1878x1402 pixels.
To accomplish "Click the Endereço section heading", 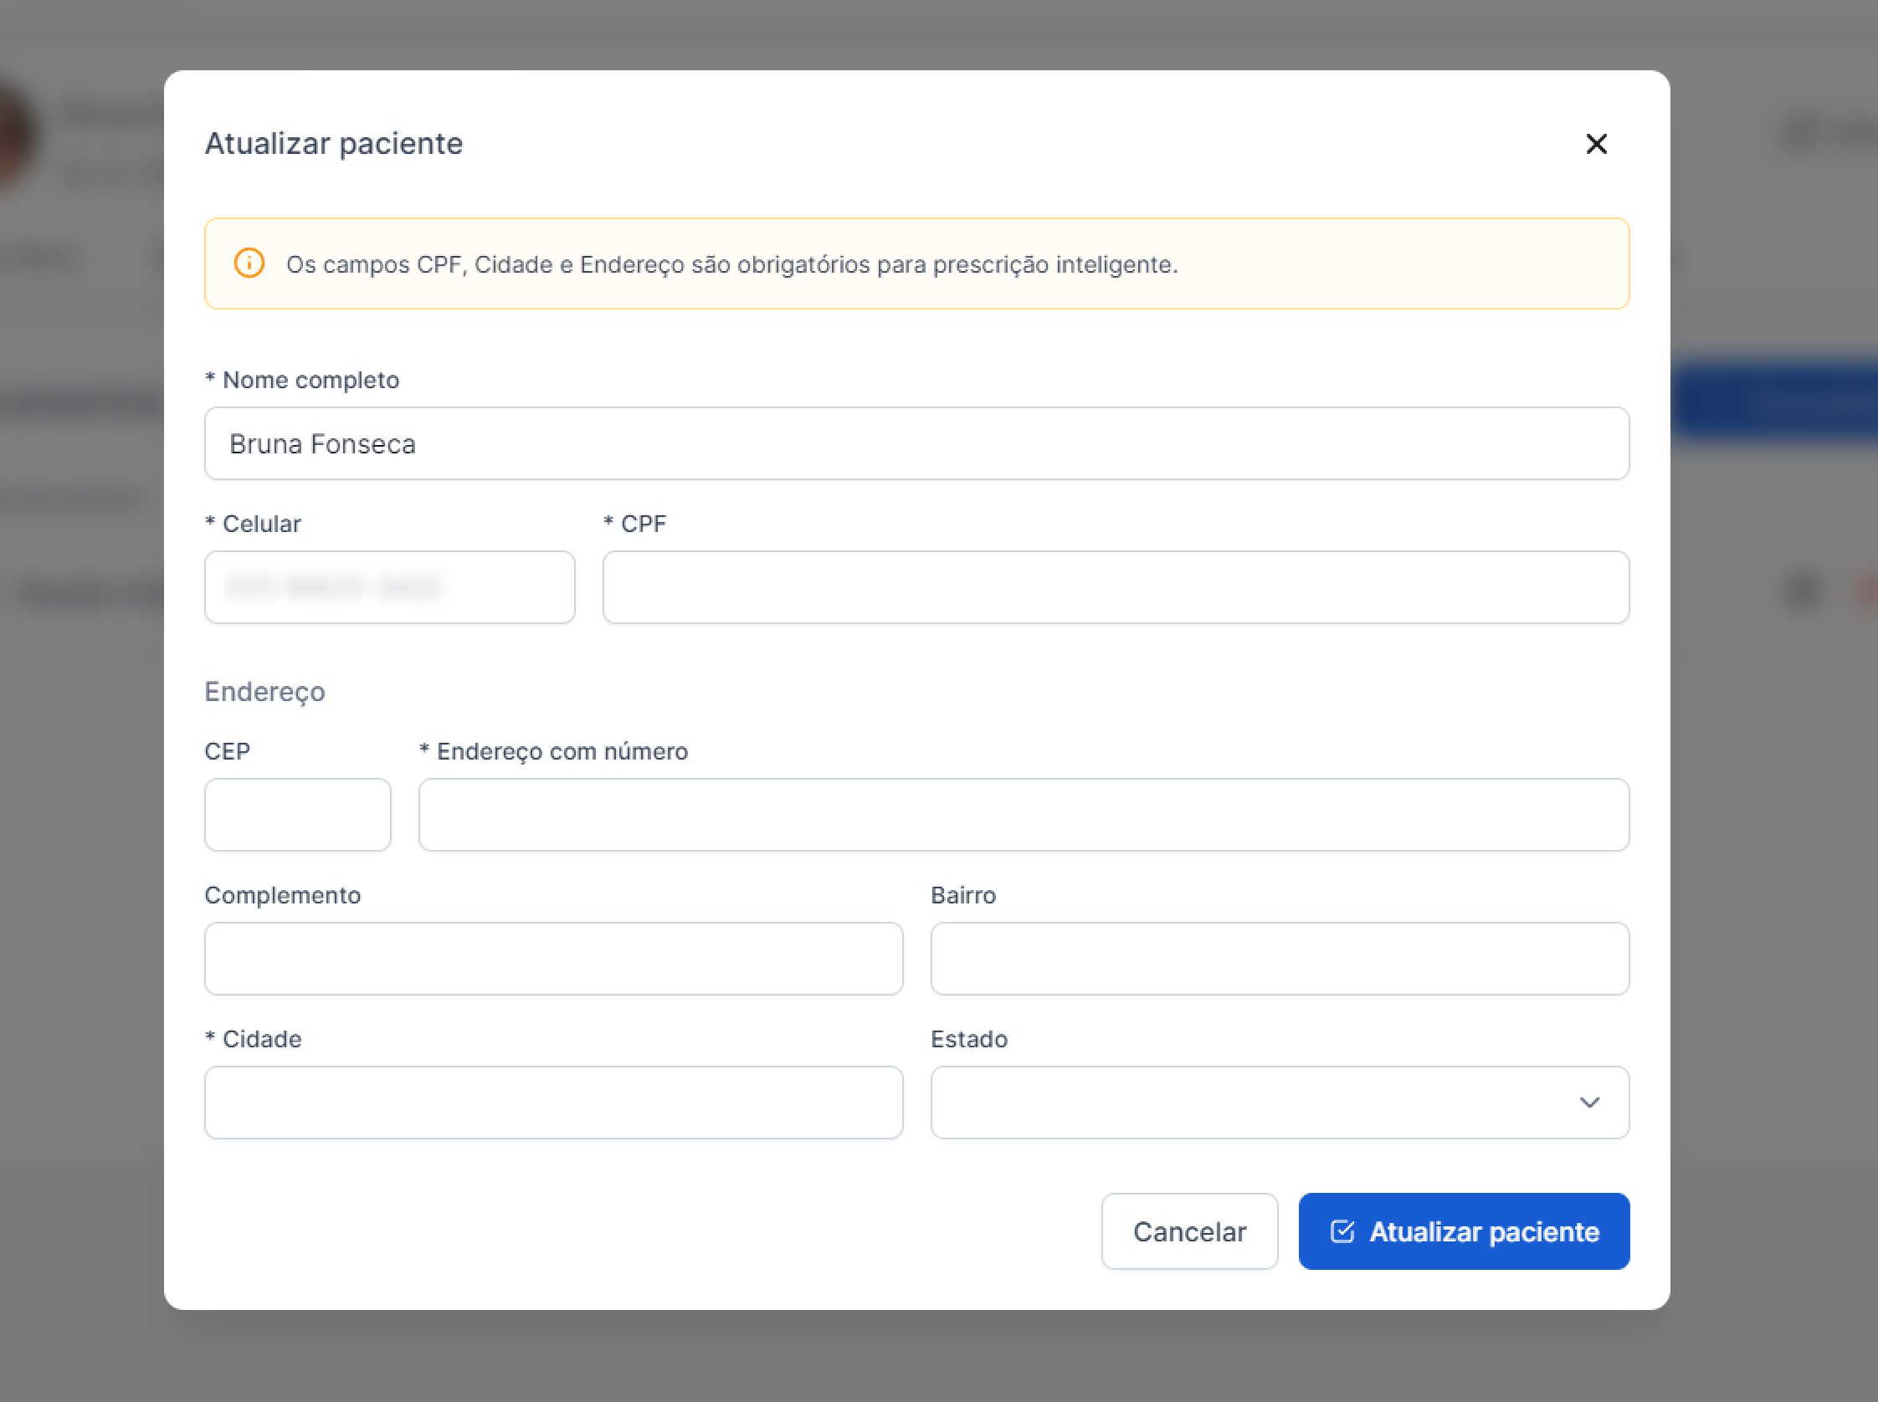I will 264,692.
